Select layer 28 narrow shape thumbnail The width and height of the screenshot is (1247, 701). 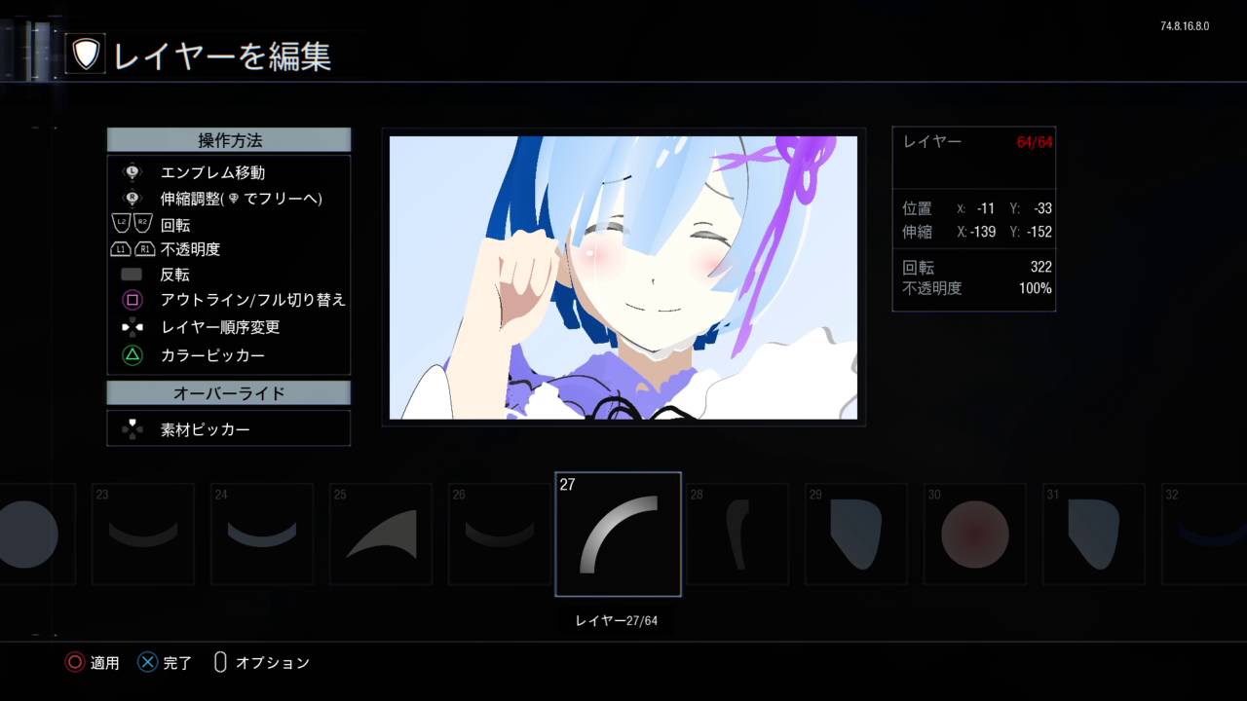pos(737,534)
